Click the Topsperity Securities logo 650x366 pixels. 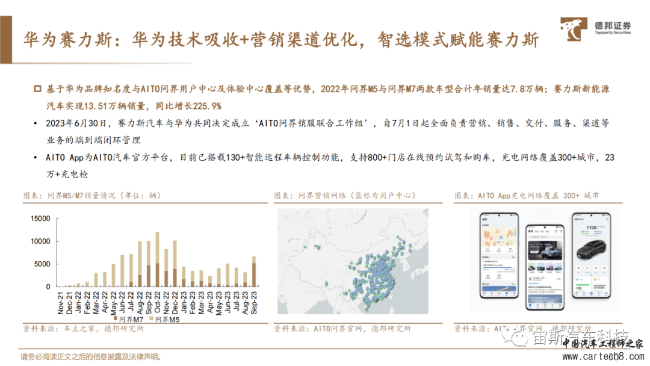[595, 29]
